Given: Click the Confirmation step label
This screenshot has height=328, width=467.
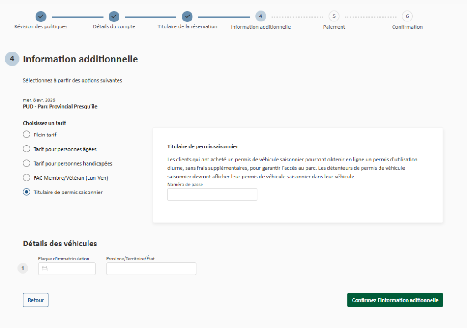Looking at the screenshot, I should 407,27.
